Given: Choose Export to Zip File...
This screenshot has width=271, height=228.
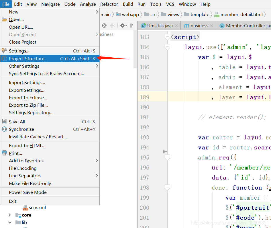Looking at the screenshot, I should 50,105.
